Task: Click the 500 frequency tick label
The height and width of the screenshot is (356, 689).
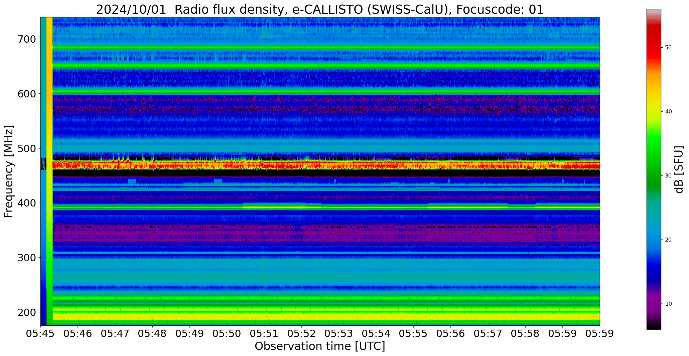Action: tap(26, 148)
